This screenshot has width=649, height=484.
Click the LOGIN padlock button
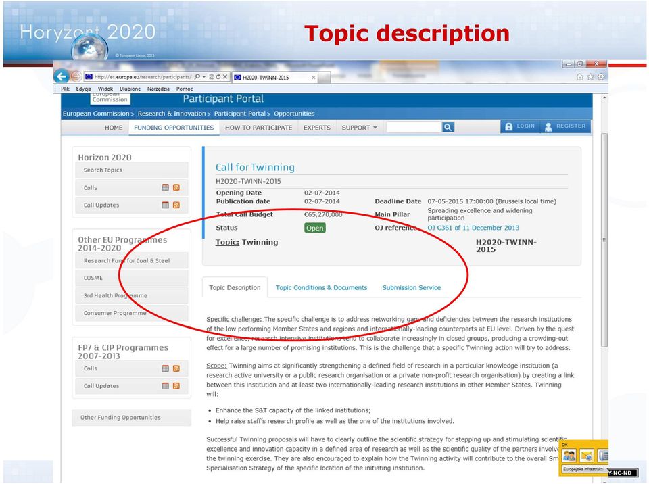pyautogui.click(x=521, y=126)
